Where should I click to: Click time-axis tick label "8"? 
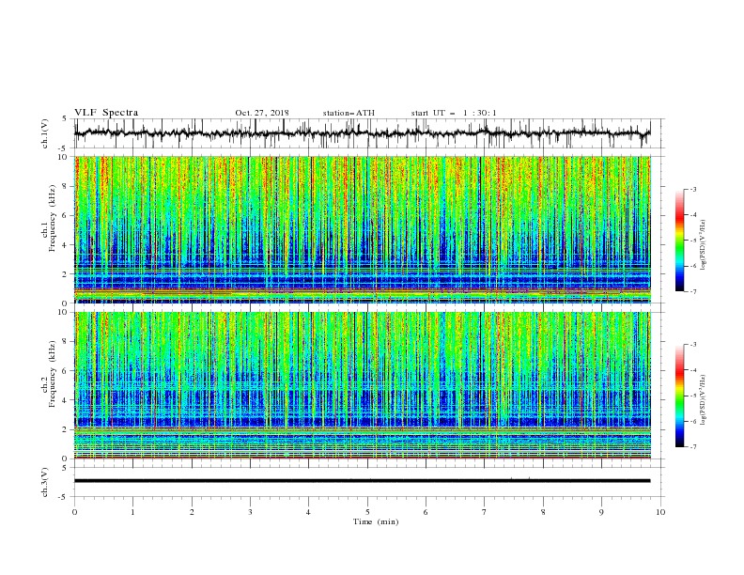(543, 512)
